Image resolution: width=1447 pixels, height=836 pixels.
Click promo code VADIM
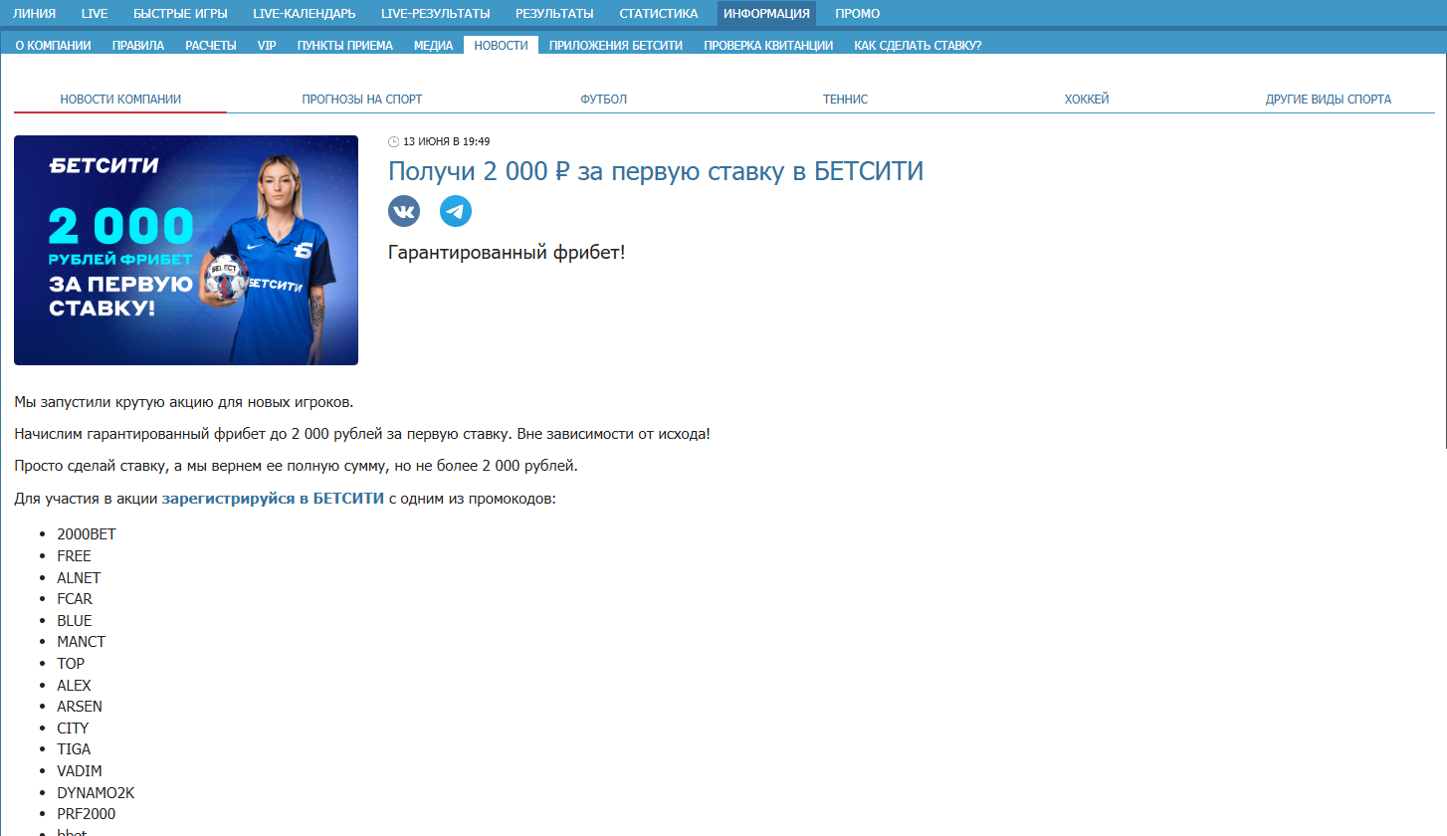click(x=80, y=771)
